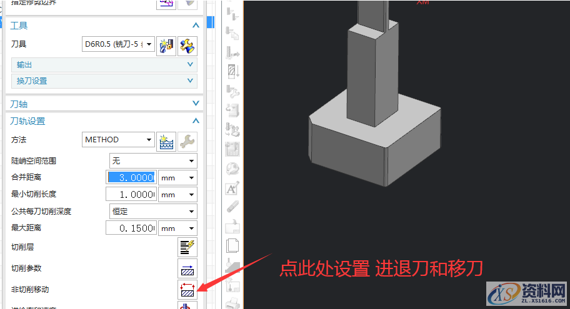Open the mm unit dropdown for 最小切削长度
This screenshot has width=570, height=309.
177,195
